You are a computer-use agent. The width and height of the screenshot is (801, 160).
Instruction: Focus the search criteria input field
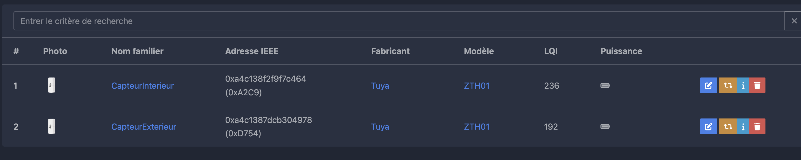[399, 21]
